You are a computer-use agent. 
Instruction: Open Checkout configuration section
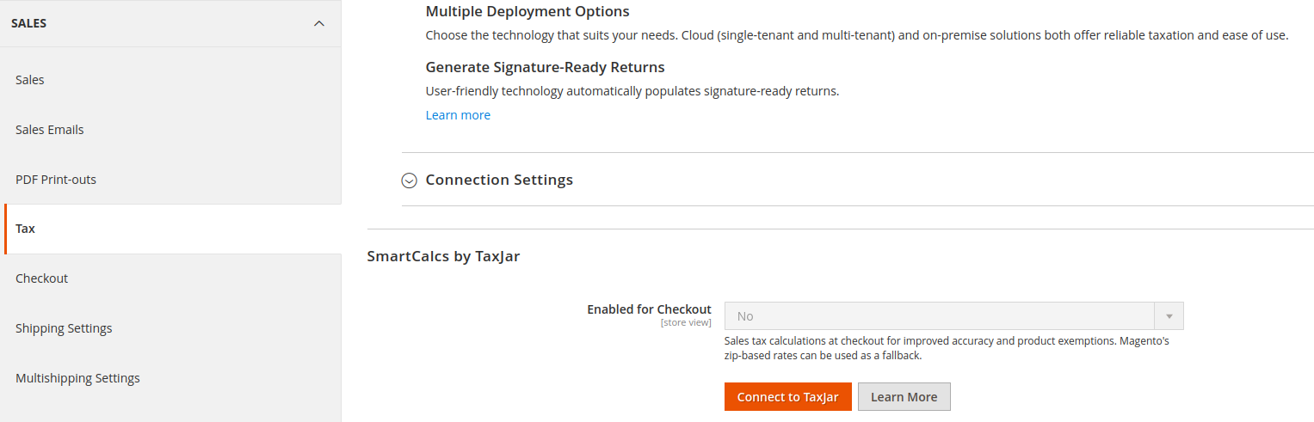(x=41, y=278)
